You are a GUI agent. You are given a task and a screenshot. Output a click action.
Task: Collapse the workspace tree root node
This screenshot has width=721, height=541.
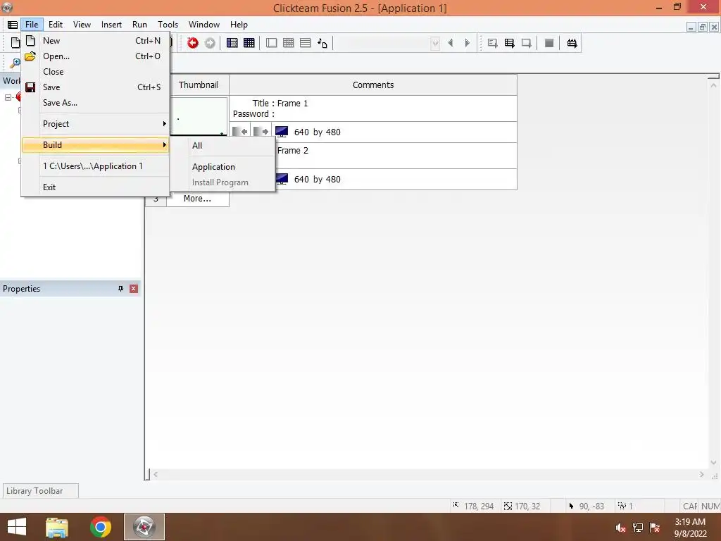click(8, 97)
